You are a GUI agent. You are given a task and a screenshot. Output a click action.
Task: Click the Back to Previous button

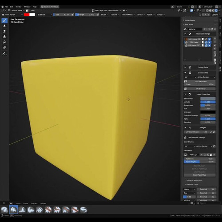pos(50,7)
